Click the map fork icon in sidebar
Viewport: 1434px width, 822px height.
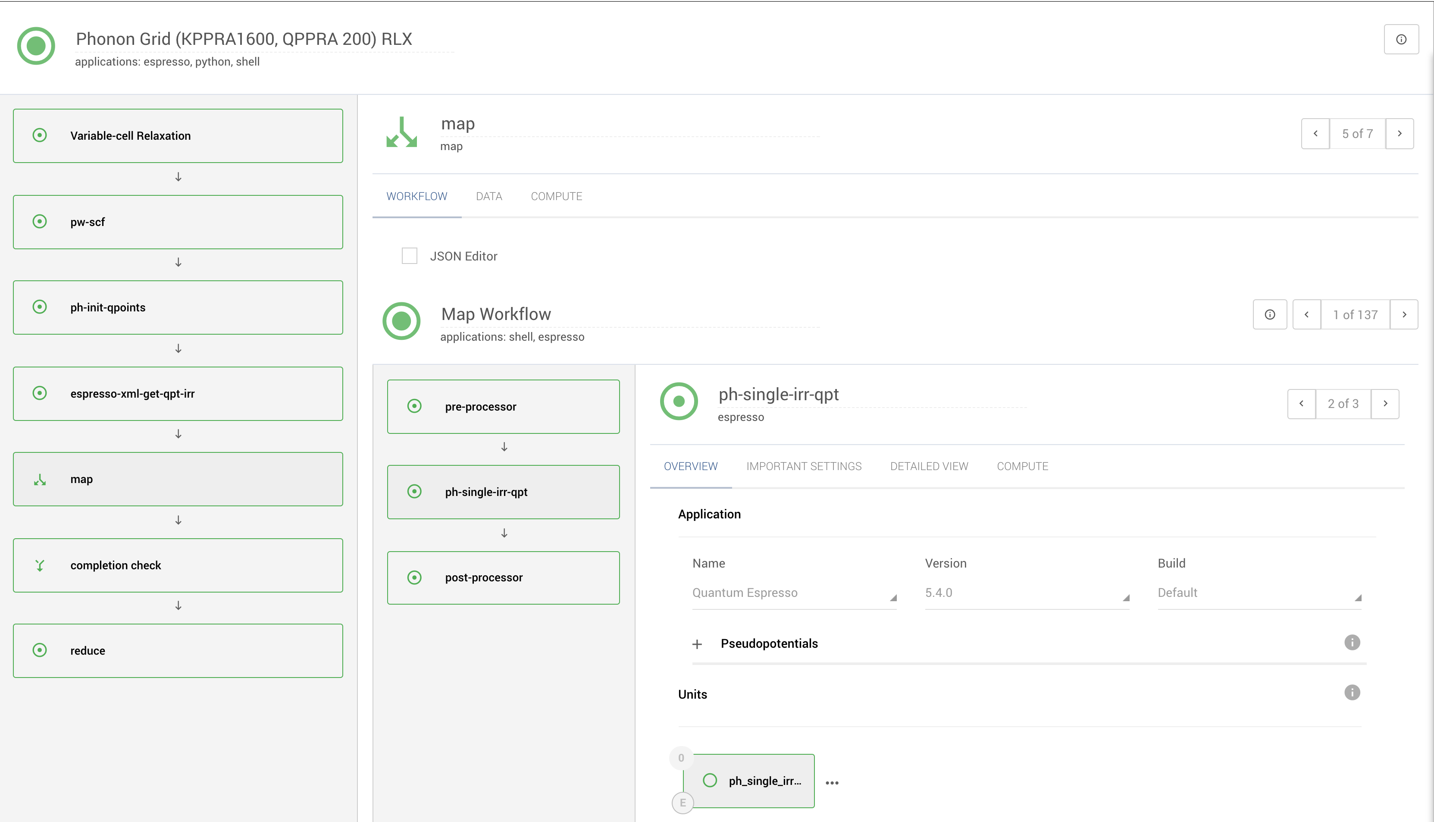[40, 480]
